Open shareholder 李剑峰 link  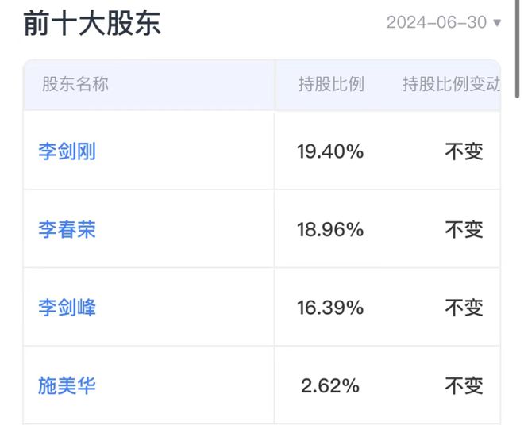pyautogui.click(x=67, y=307)
